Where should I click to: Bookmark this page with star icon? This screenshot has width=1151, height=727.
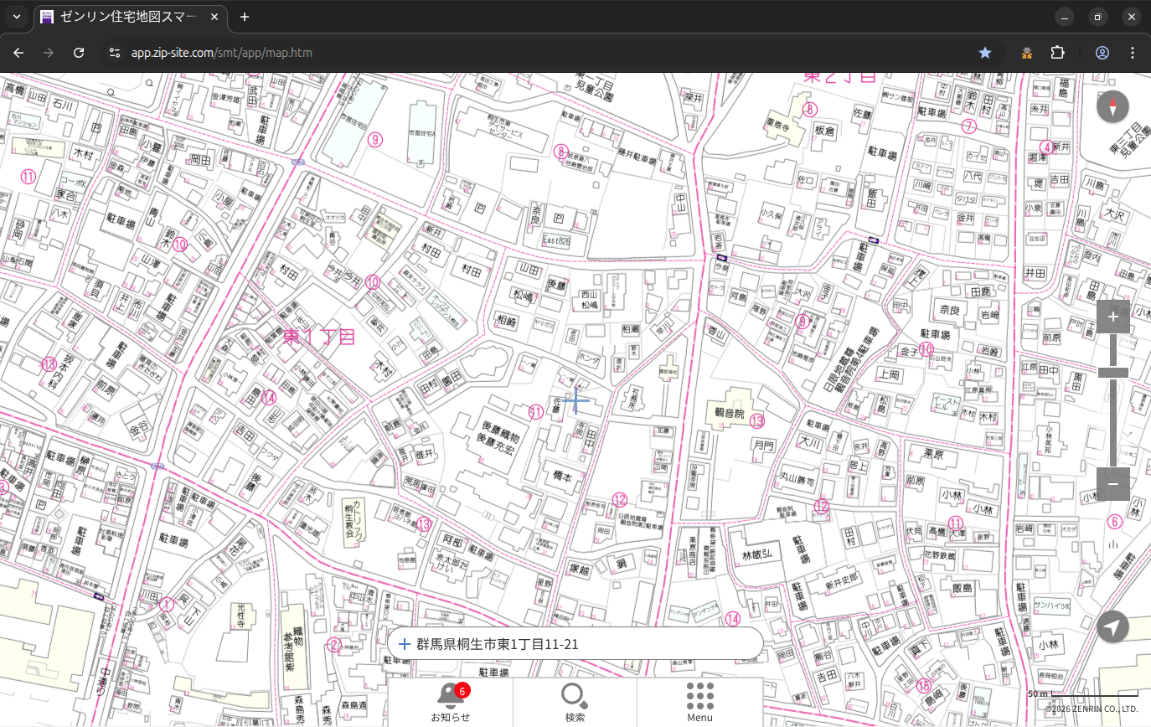(985, 53)
